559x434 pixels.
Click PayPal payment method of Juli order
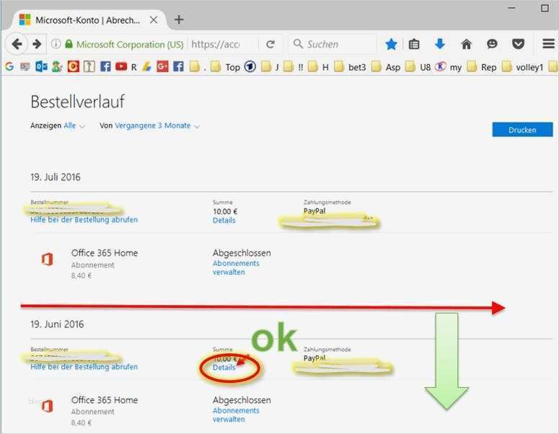pos(314,211)
